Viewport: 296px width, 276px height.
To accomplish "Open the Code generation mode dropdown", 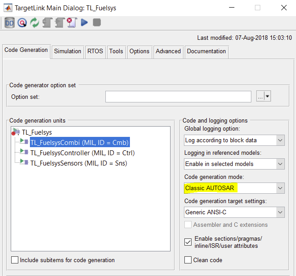I will (234, 188).
